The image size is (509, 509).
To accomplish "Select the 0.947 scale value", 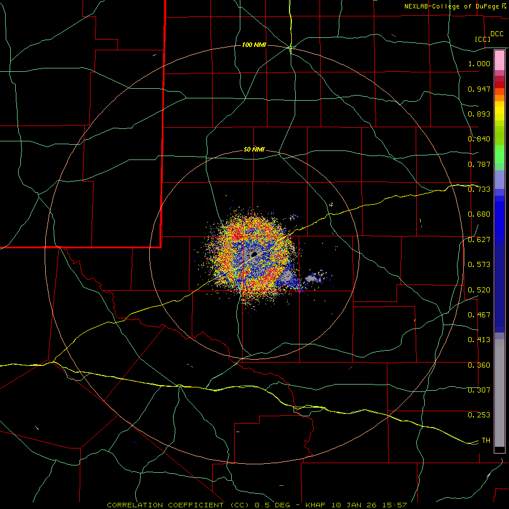I will 479,89.
